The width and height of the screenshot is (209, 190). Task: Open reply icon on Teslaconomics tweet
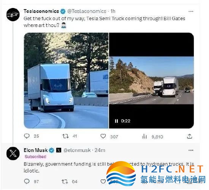pos(27,136)
